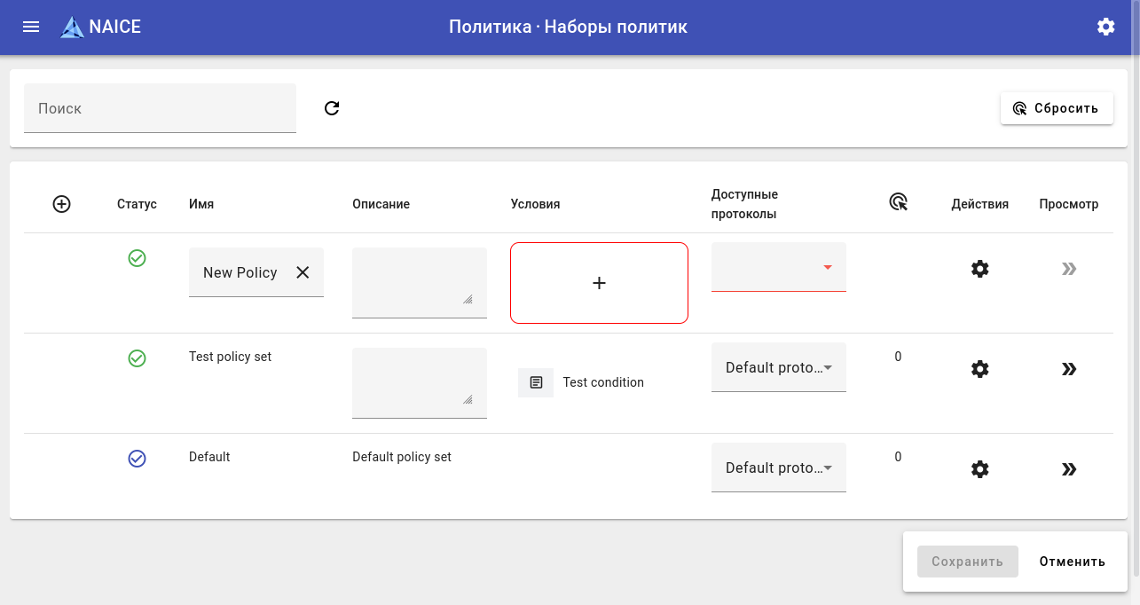Click the Условия column header
This screenshot has width=1140, height=605.
tap(536, 204)
